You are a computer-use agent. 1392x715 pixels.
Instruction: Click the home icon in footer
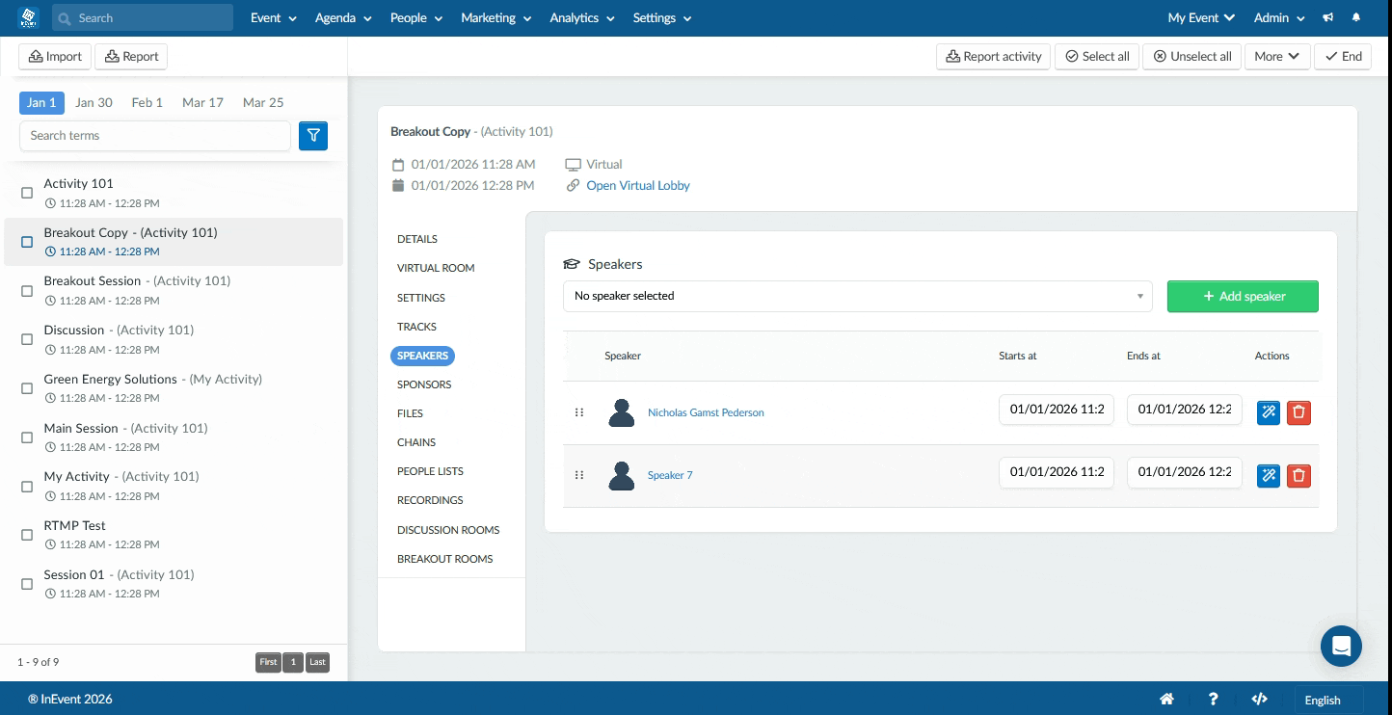coord(1166,700)
